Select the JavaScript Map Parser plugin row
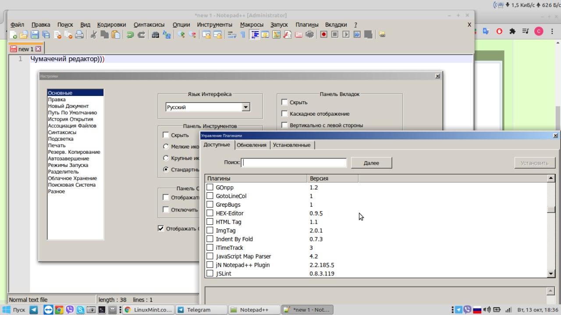 pos(376,256)
